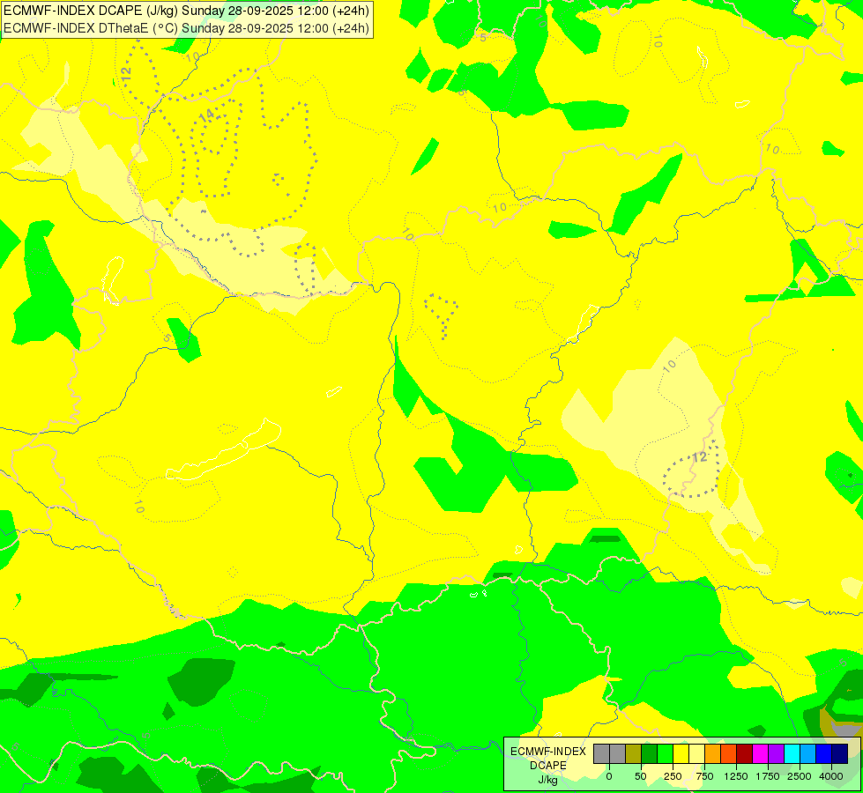Click the dark red legend swatch
863x793 pixels.
pyautogui.click(x=745, y=754)
